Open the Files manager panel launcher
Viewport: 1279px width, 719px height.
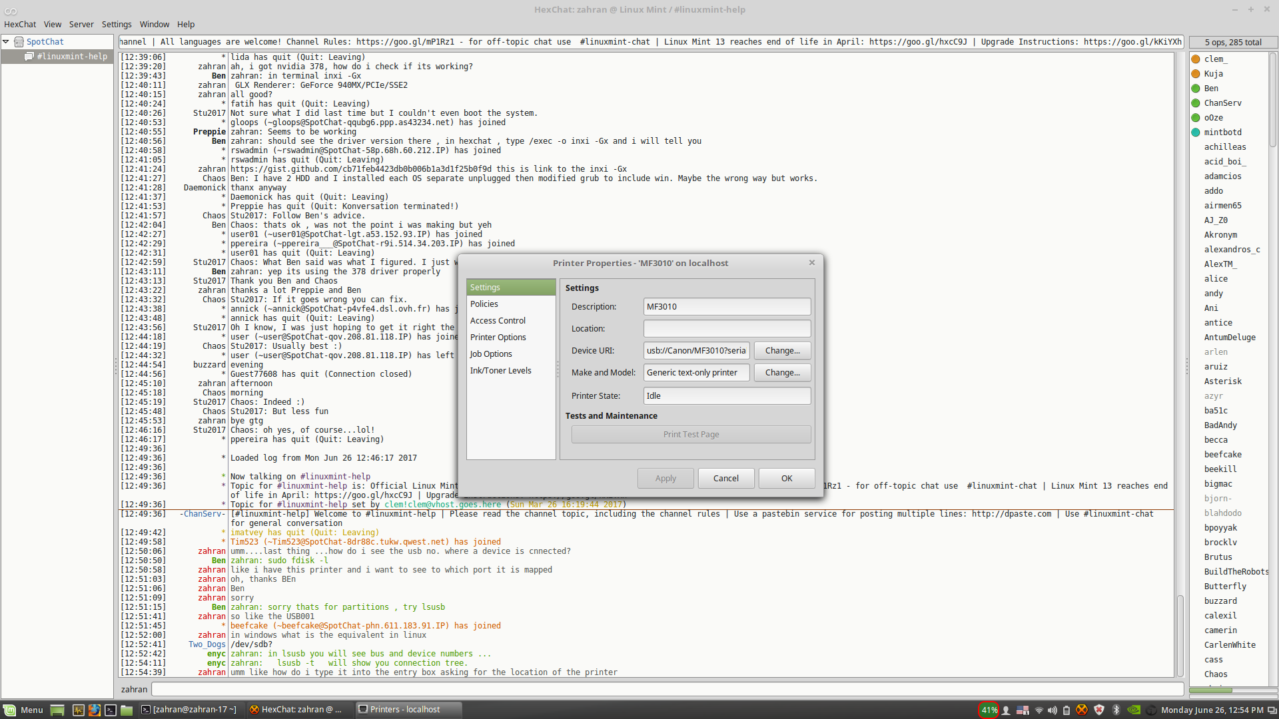point(127,710)
